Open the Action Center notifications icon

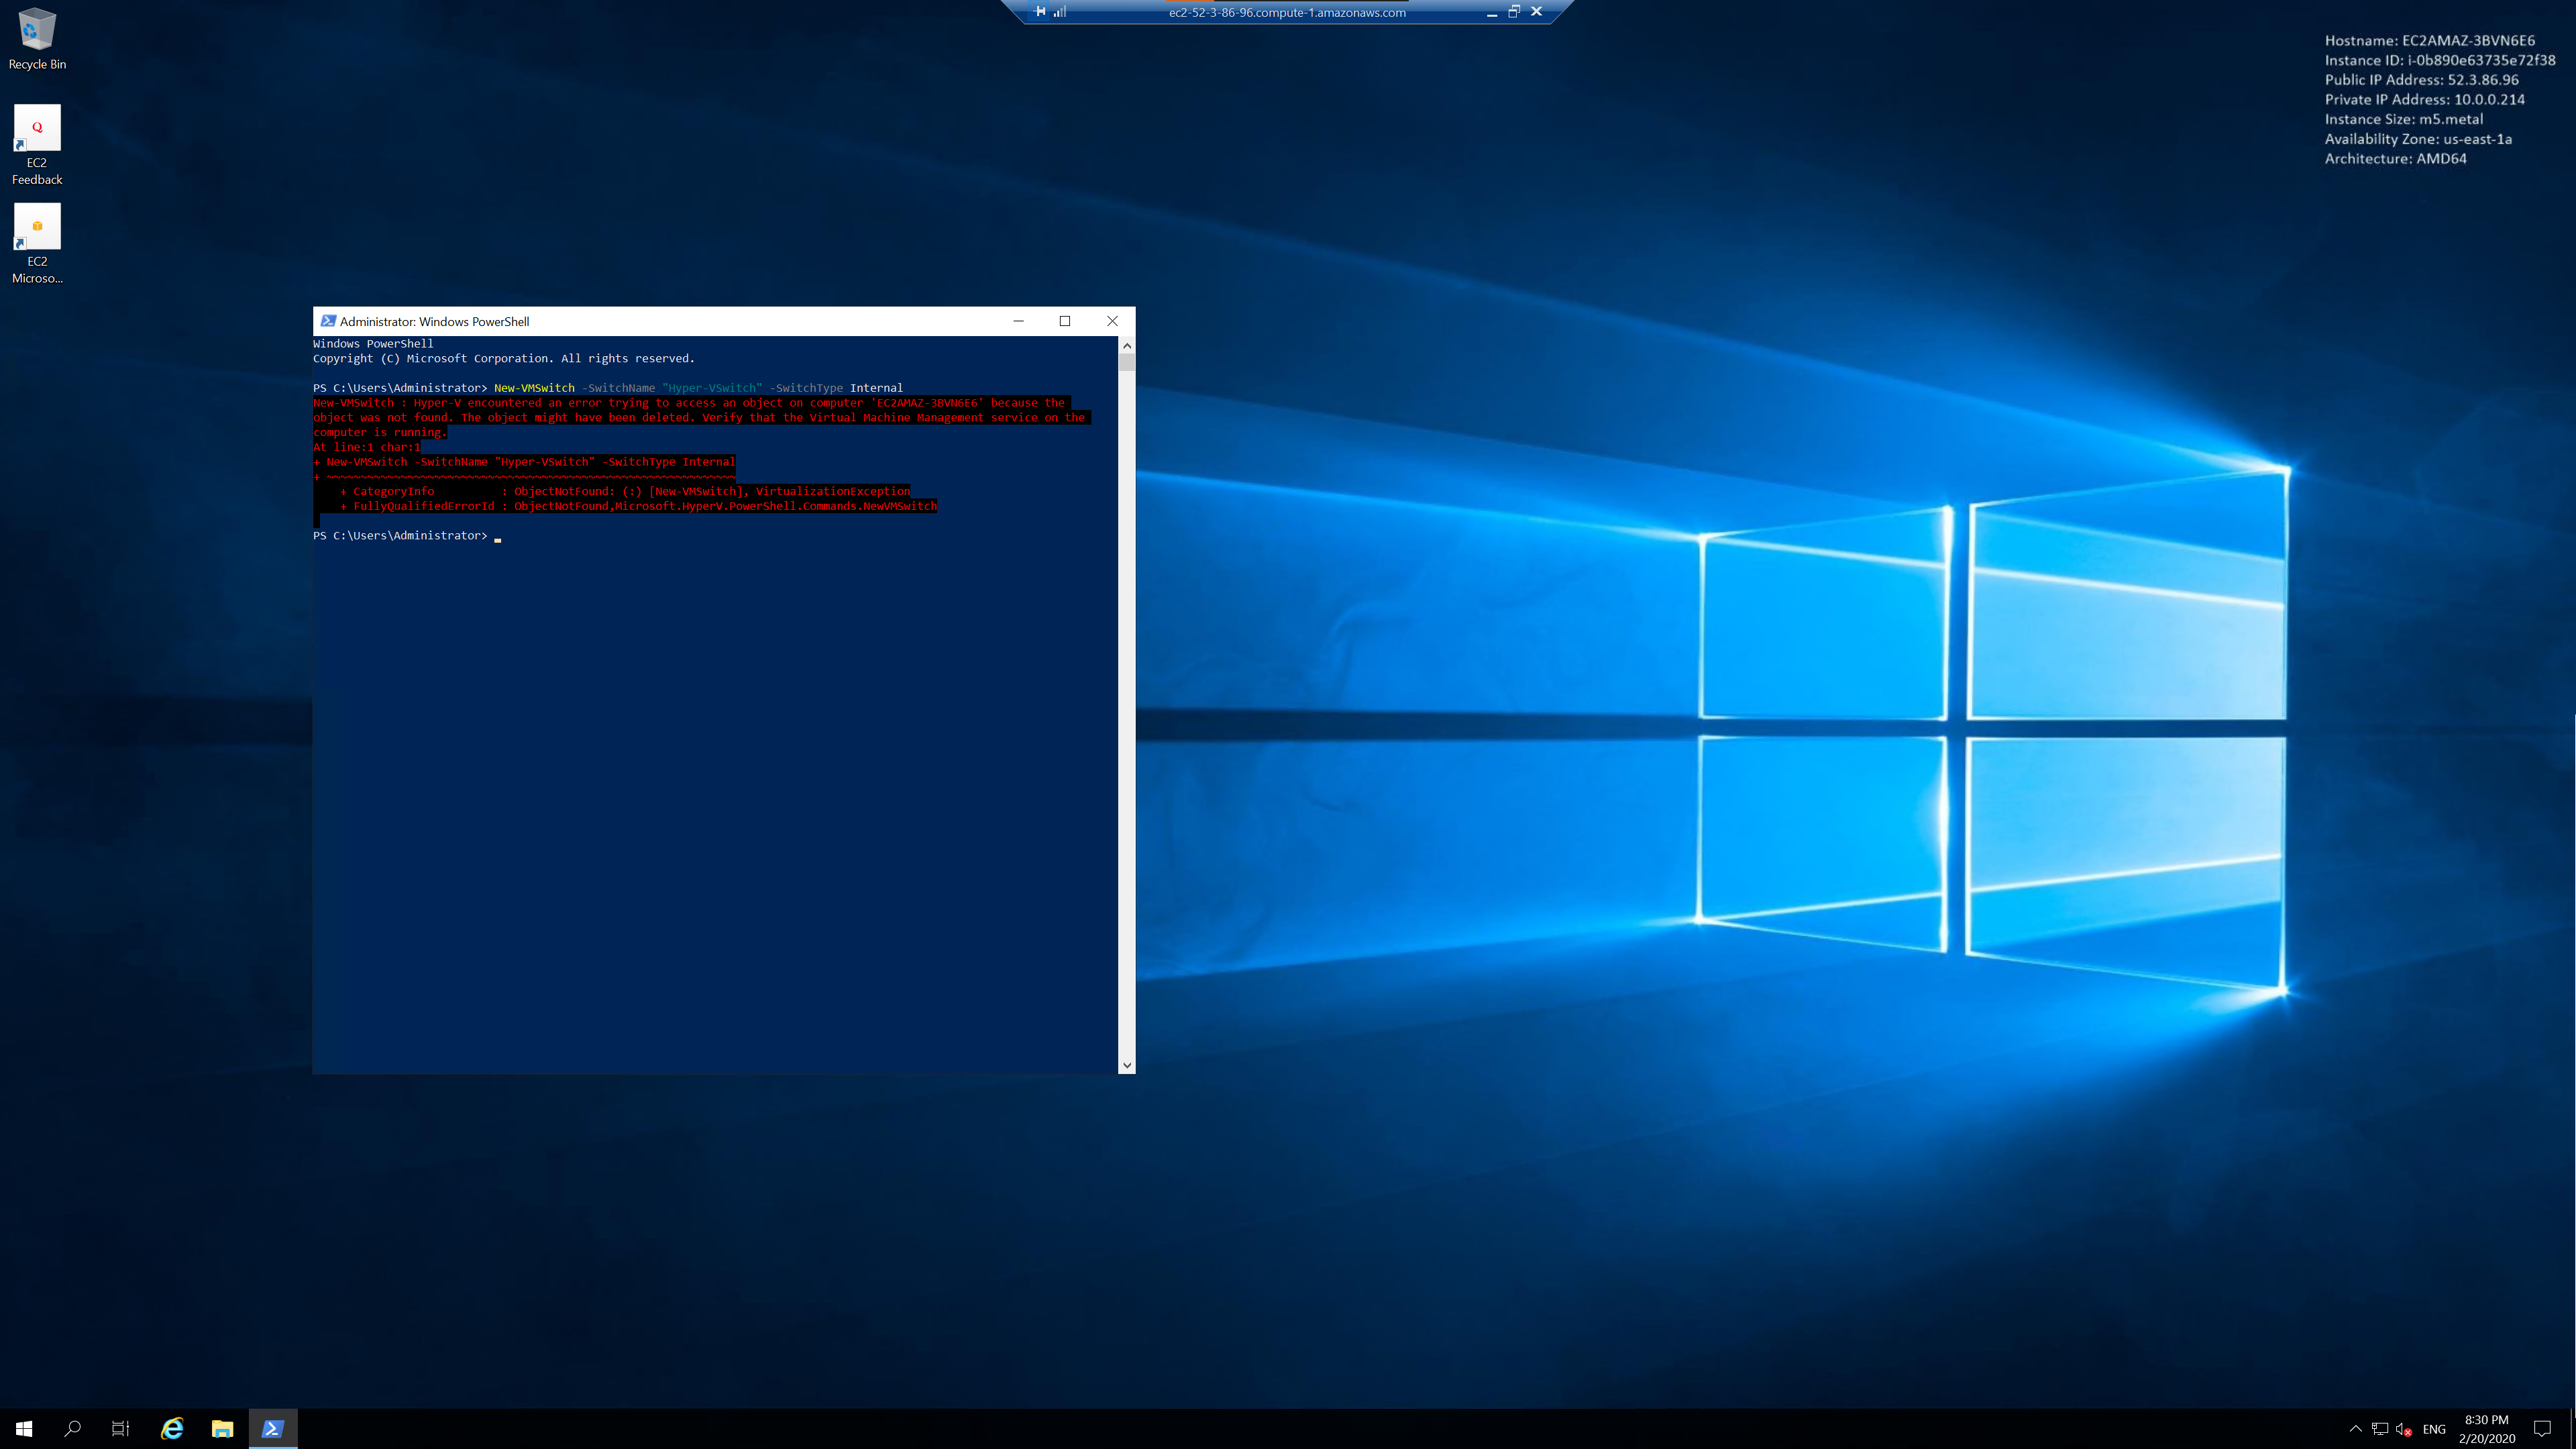point(2542,1429)
